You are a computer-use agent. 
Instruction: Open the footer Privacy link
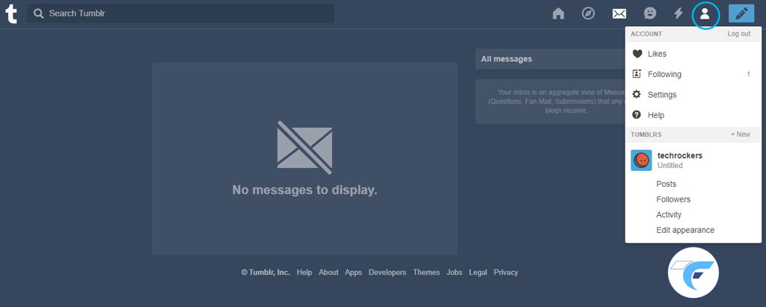coord(506,273)
